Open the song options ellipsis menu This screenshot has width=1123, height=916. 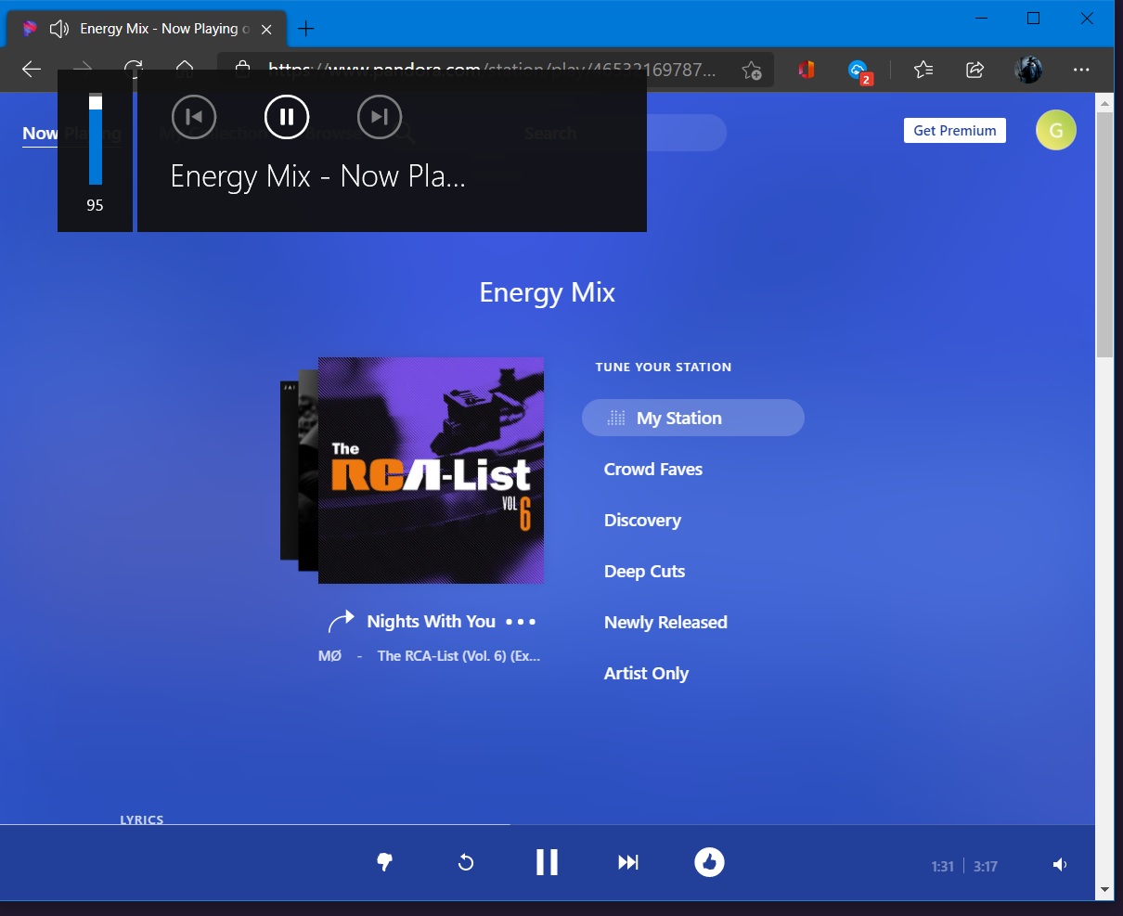click(x=522, y=622)
